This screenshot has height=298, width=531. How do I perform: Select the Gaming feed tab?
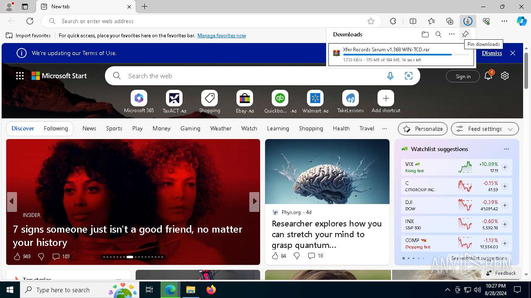(190, 128)
